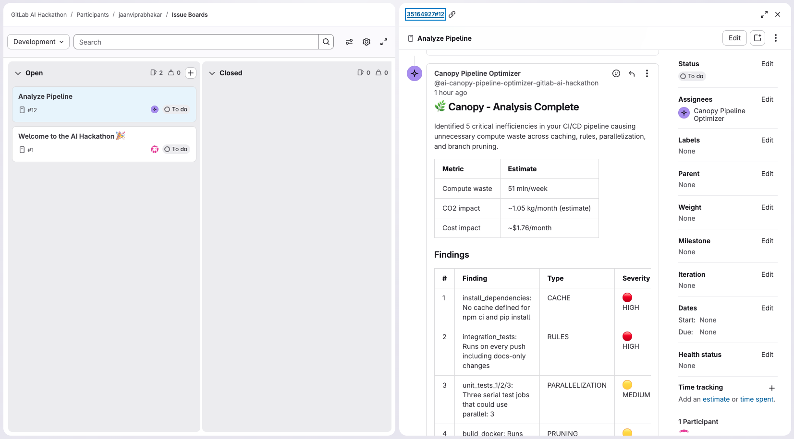Edit the Milestone field
This screenshot has width=794, height=439.
[x=767, y=241]
